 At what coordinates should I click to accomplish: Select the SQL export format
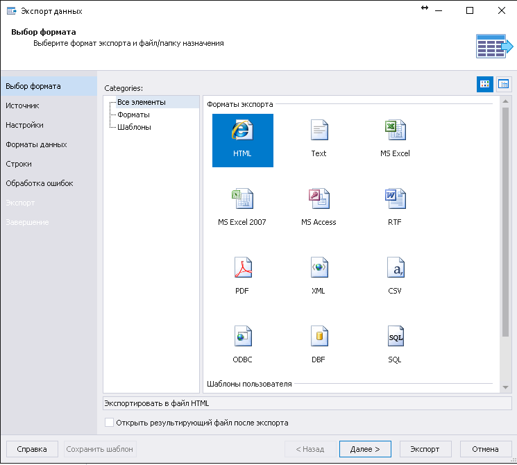[395, 346]
